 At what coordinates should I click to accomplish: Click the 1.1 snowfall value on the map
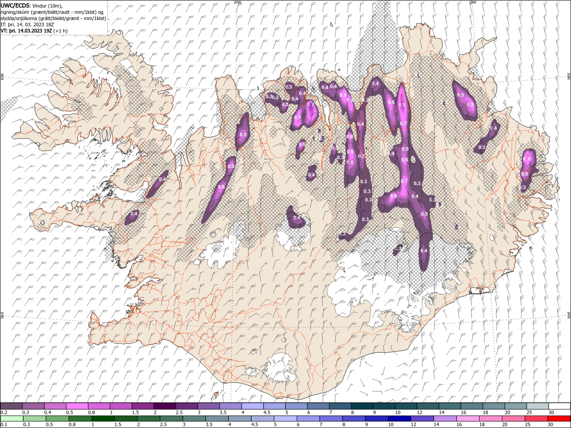coord(402,105)
